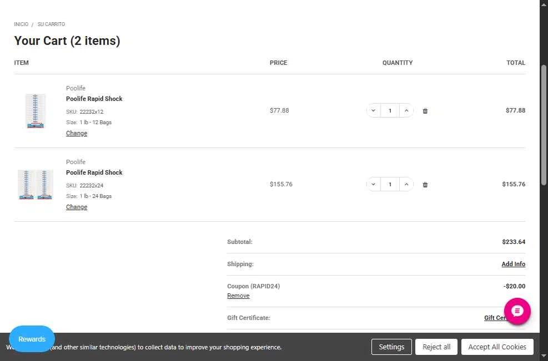
Task: Click the page vertical scrollbar thumb
Action: click(544, 125)
